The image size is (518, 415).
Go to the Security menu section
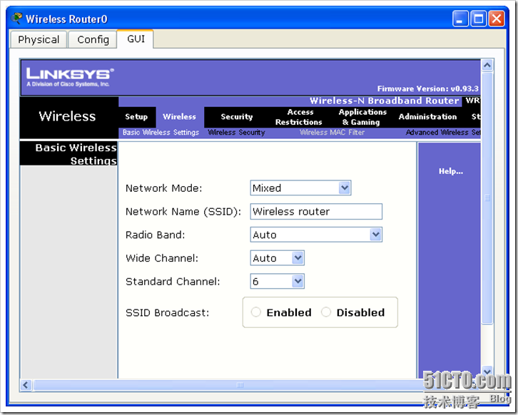click(237, 116)
